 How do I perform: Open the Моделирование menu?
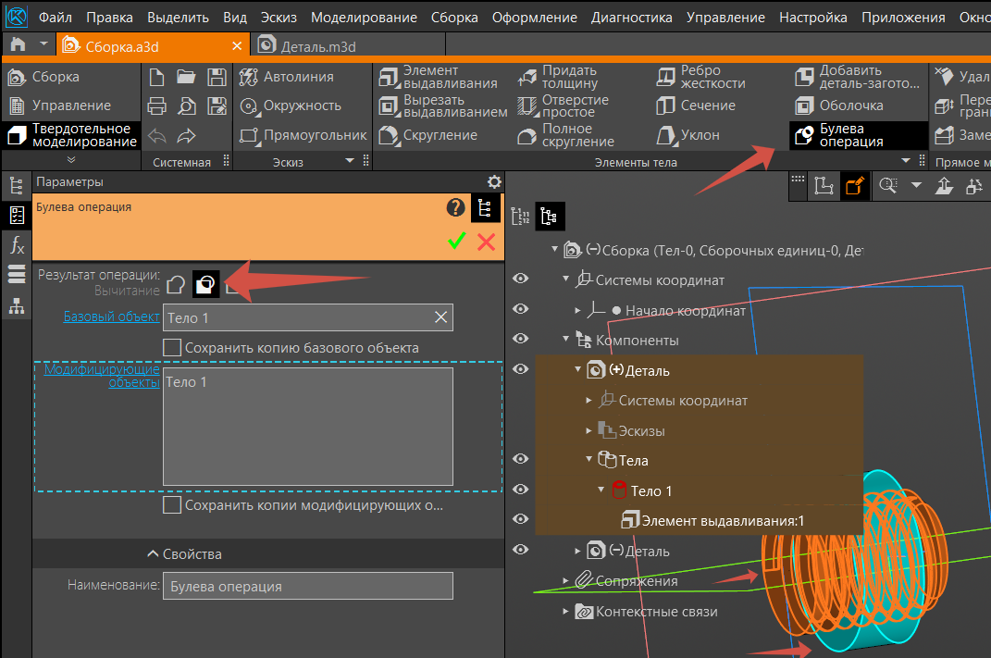pyautogui.click(x=364, y=18)
